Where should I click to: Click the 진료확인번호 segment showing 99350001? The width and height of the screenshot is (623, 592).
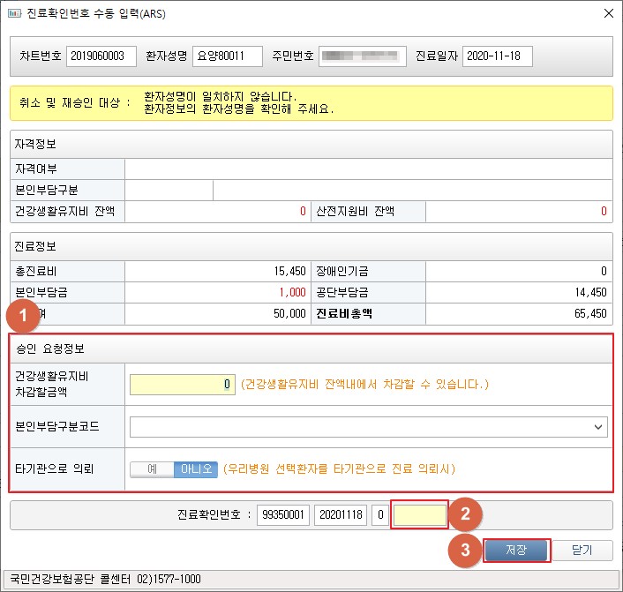point(282,515)
